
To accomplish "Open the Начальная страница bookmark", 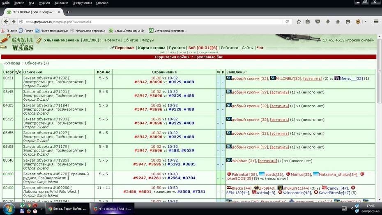I will (88, 31).
